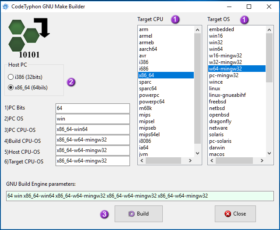This screenshot has width=280, height=230.
Task: Select 'embedded' in Target OS list
Action: pos(237,29)
